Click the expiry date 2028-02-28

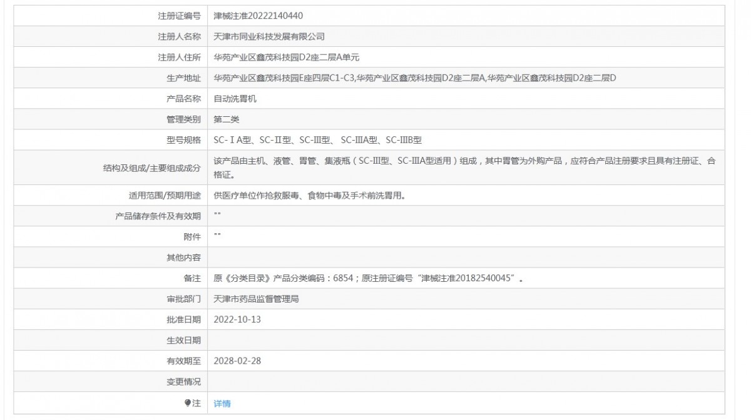click(x=237, y=361)
